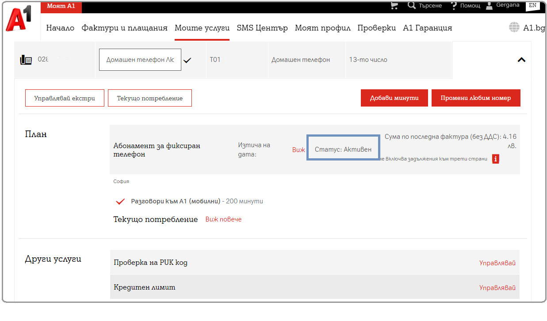Click the Сума по последна фактура text
This screenshot has width=547, height=321.
[450, 141]
